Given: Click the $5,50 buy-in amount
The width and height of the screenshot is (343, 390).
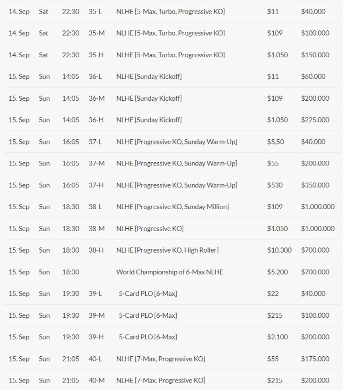Looking at the screenshot, I should 276,142.
